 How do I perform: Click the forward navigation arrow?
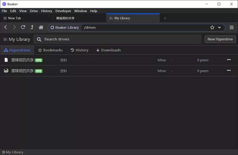pyautogui.click(x=14, y=27)
